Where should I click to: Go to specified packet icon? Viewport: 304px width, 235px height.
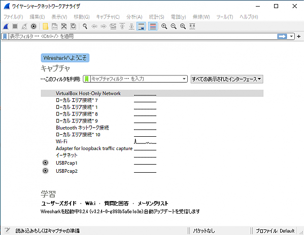coord(113,26)
